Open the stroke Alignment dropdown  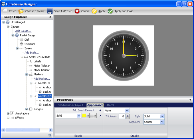[x=162, y=122]
